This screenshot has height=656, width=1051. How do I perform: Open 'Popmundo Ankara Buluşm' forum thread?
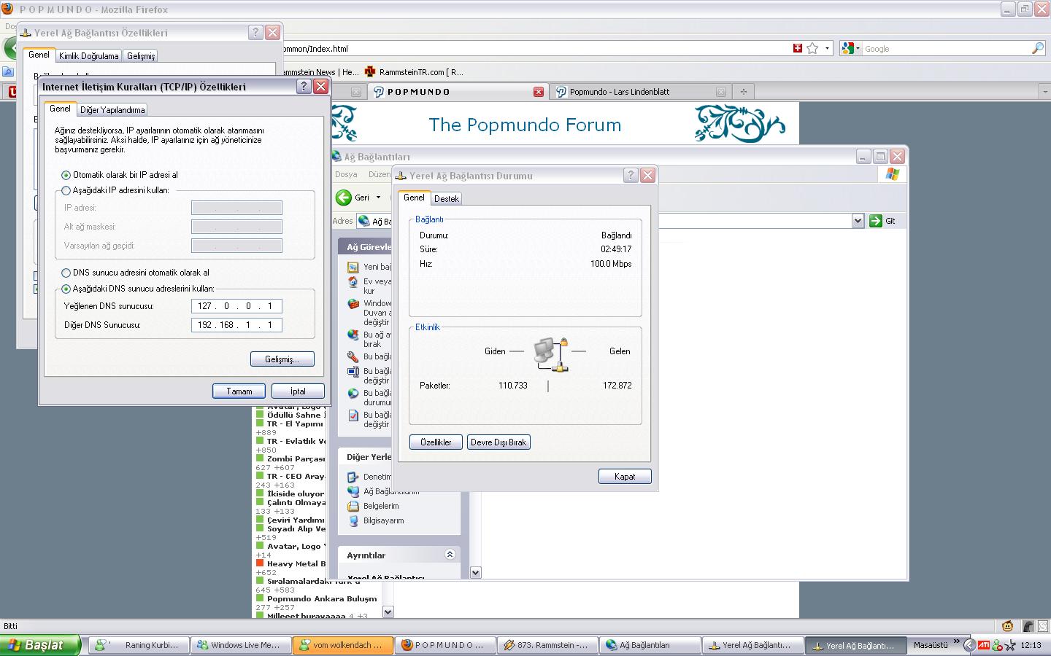pyautogui.click(x=322, y=599)
